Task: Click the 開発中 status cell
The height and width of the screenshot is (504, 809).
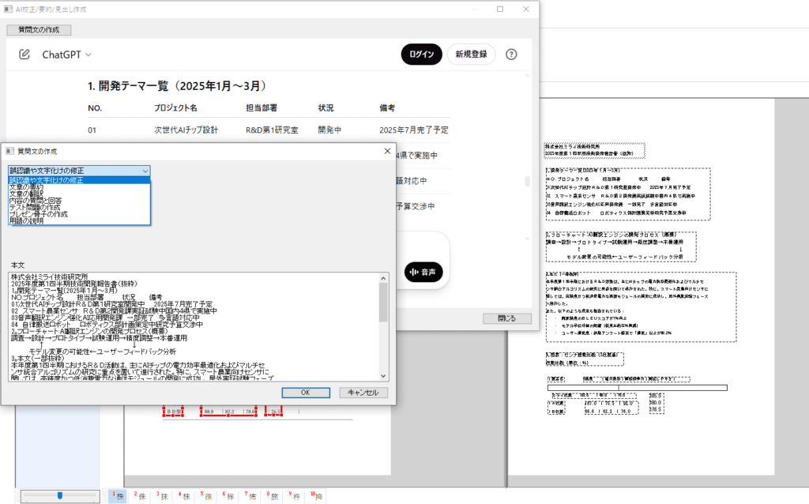Action: (329, 130)
